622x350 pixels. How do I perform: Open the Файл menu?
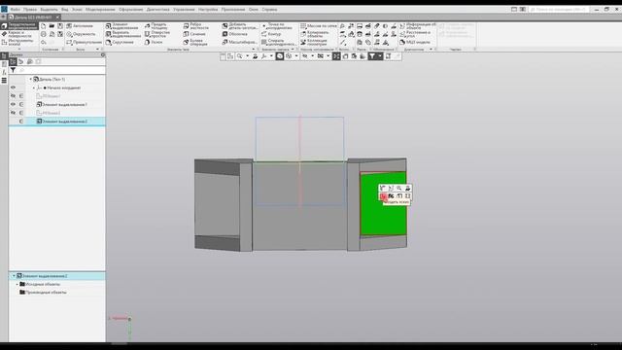pos(16,9)
